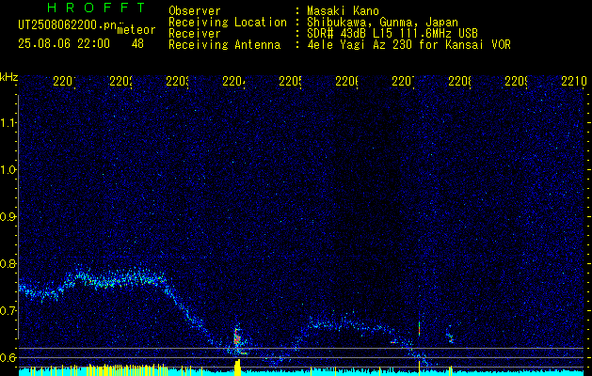Click the 0.6 kHz axis tick label
This screenshot has height=376, width=592.
tap(8, 357)
